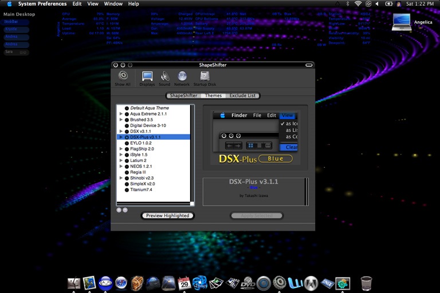440x293 pixels.
Task: Open the Angelica laptop drive icon
Action: click(x=402, y=22)
